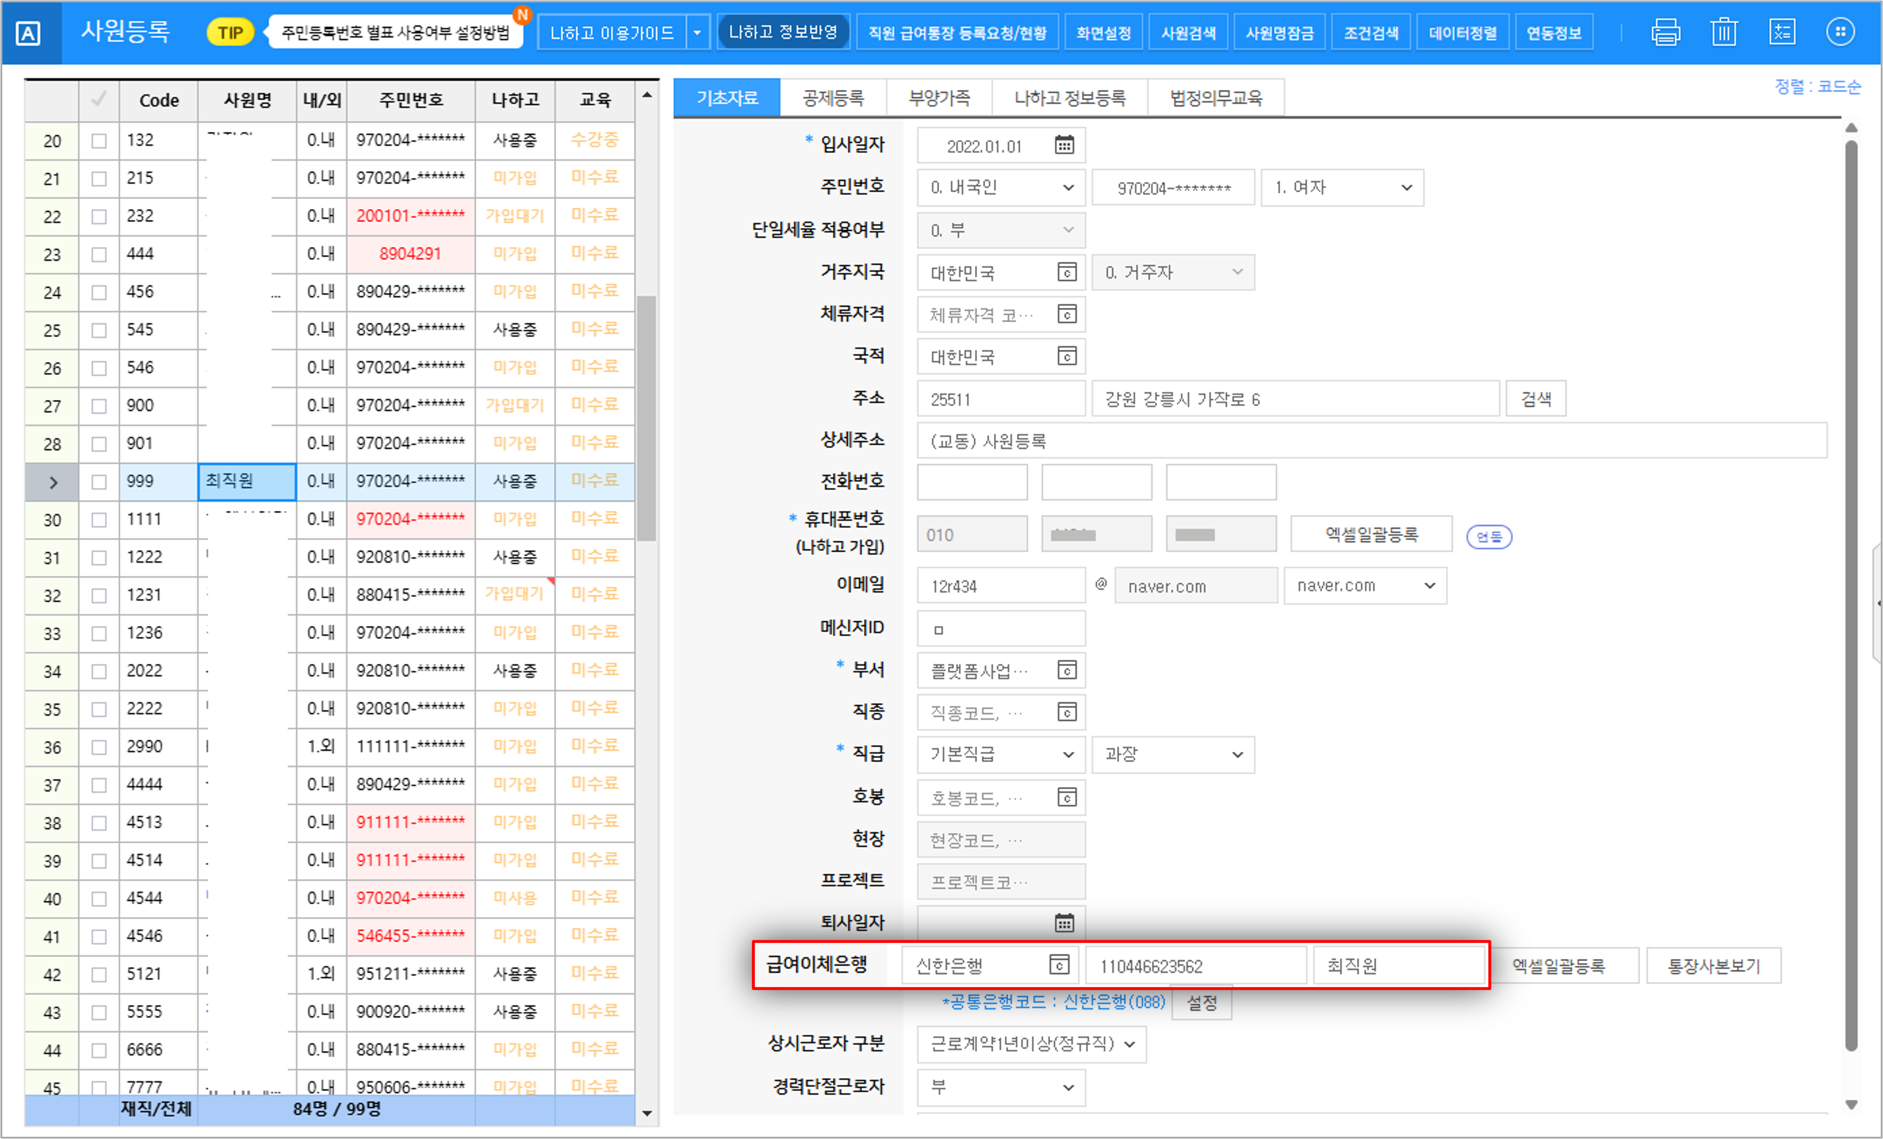Click the 사원명잠금 button
1883x1139 pixels.
(x=1279, y=33)
